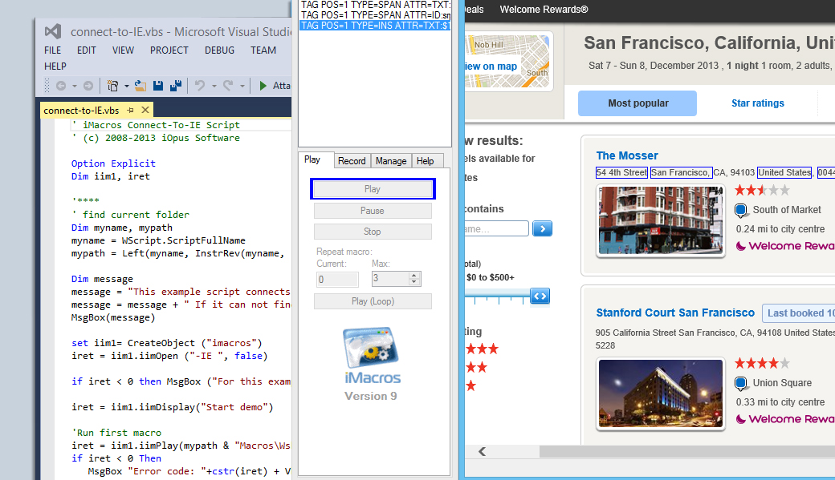Select highlighted TAG POS=1 TYPE=INS macro line
The width and height of the screenshot is (835, 480).
tap(376, 26)
